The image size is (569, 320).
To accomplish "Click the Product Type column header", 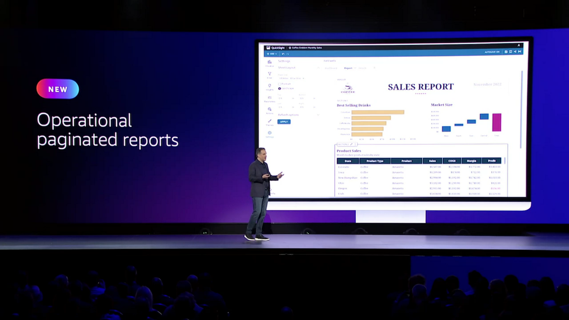I will click(375, 161).
